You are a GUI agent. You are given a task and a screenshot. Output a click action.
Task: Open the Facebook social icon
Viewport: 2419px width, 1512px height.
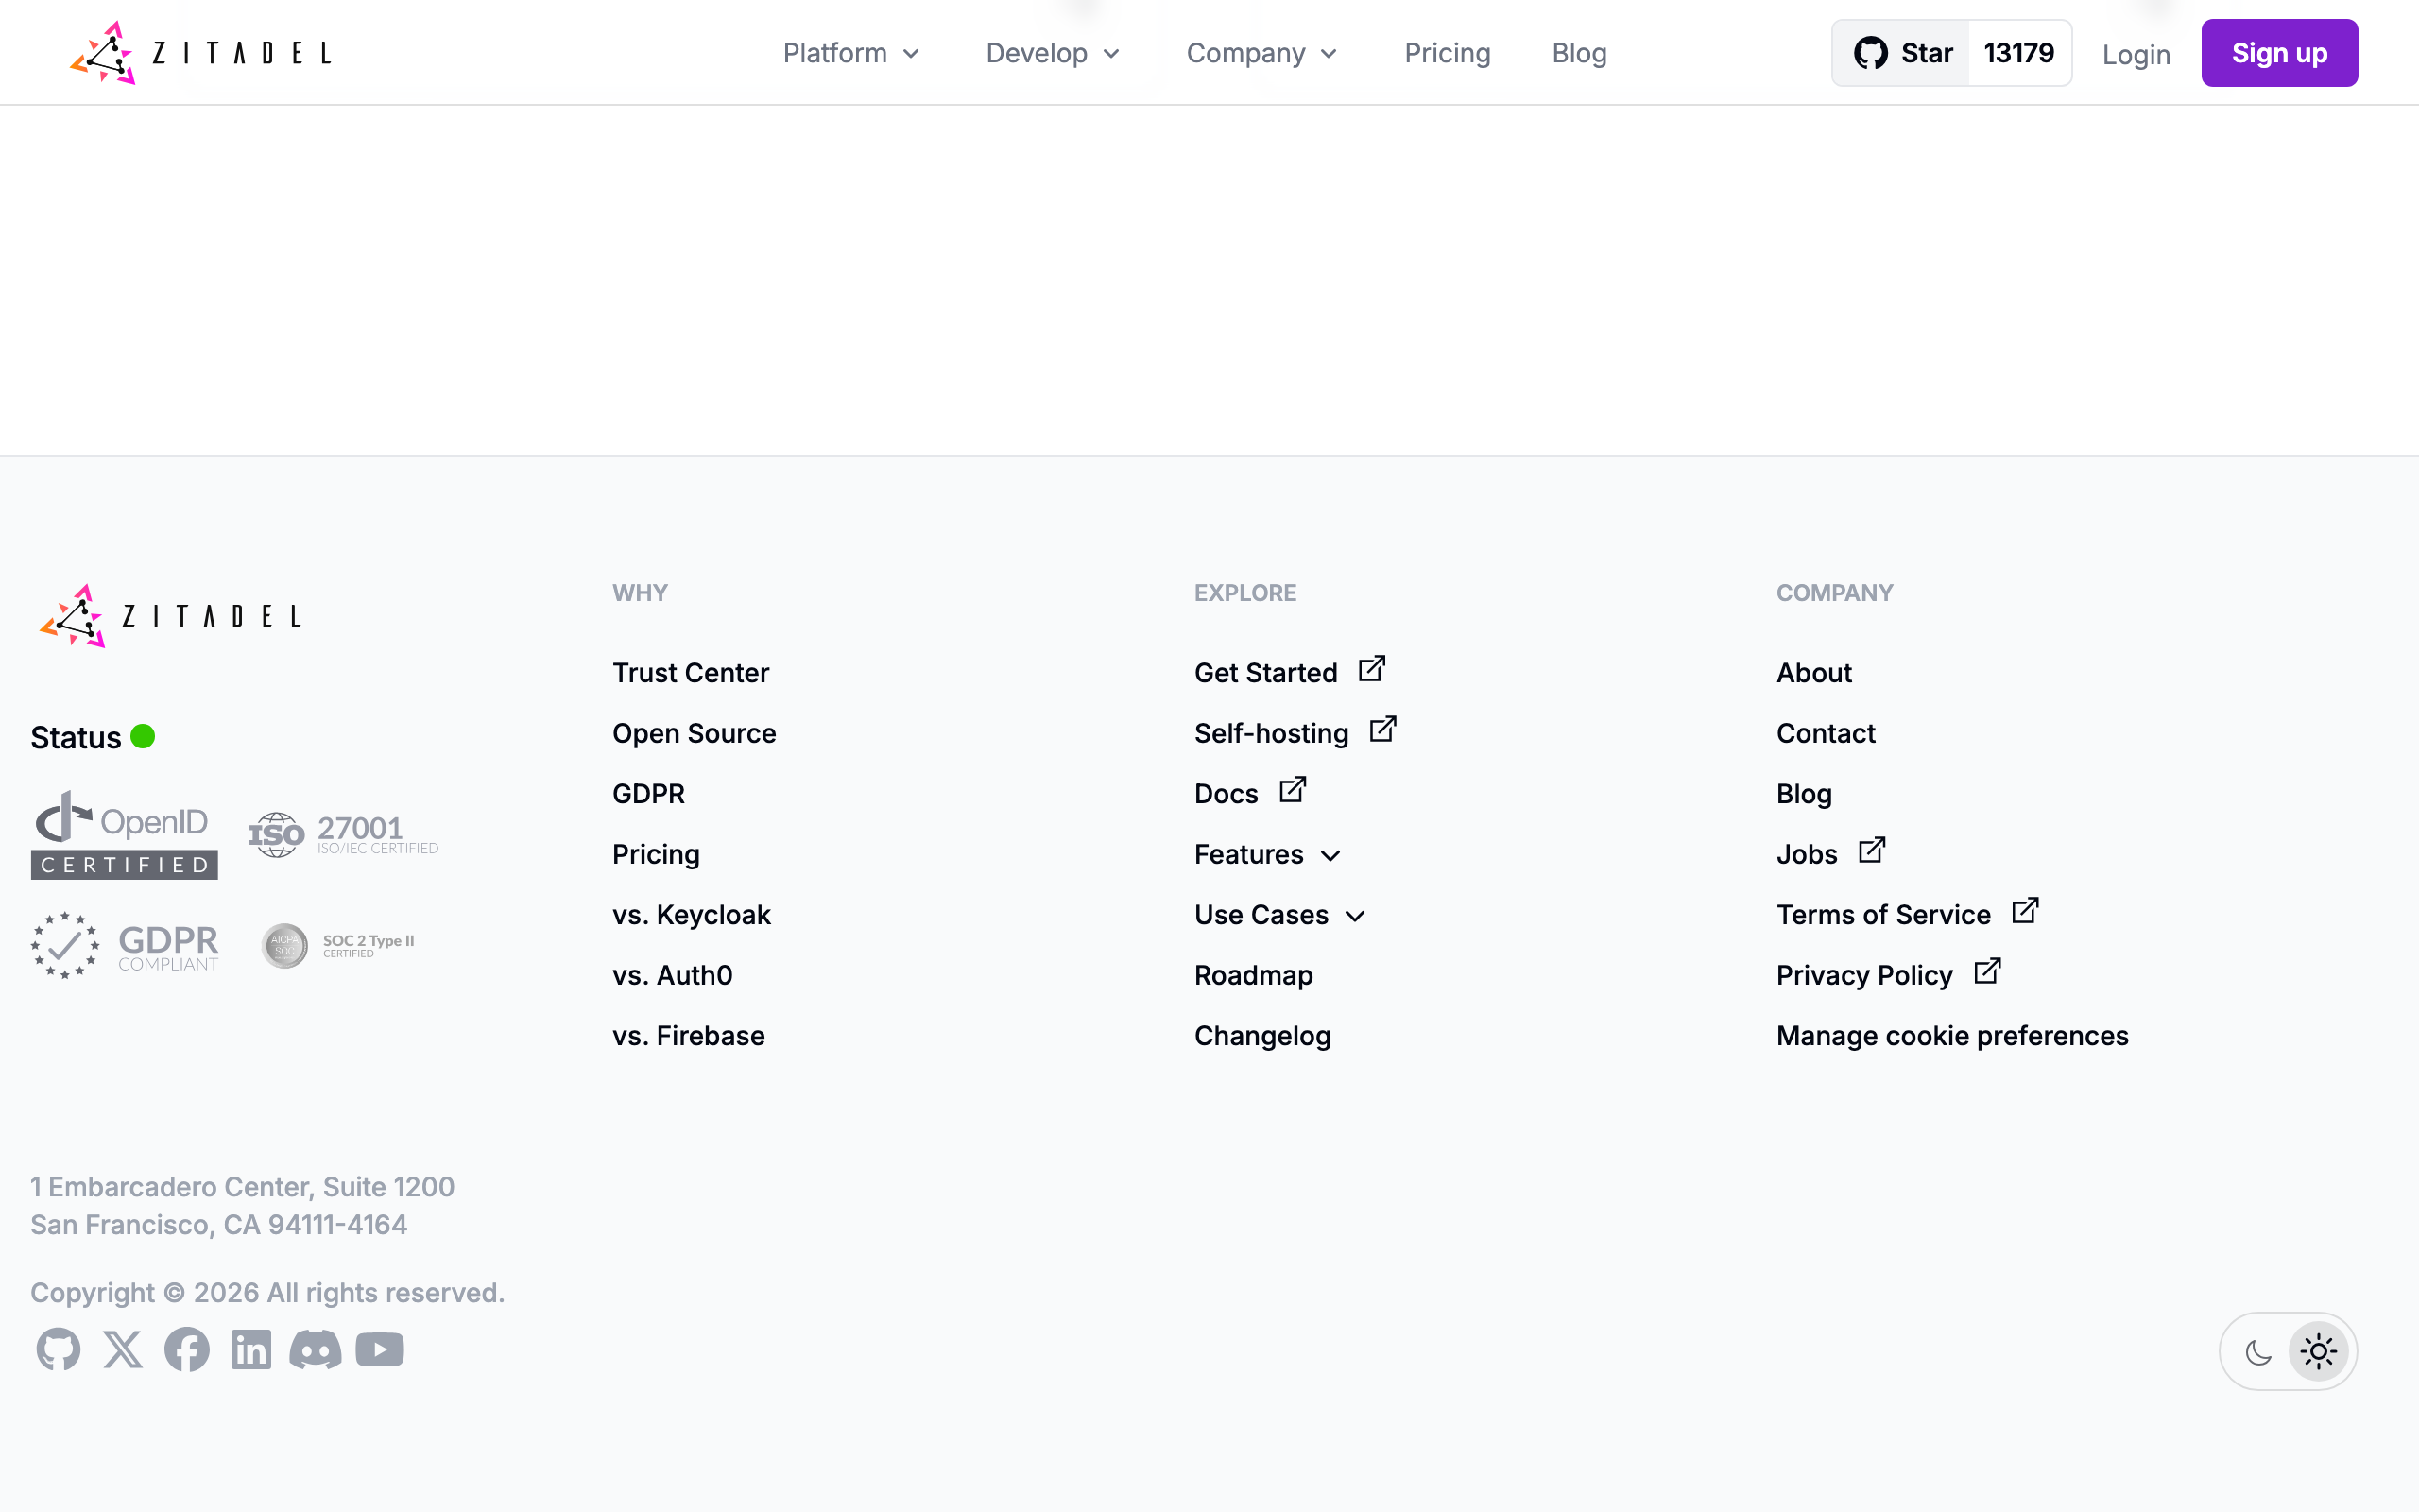(187, 1350)
